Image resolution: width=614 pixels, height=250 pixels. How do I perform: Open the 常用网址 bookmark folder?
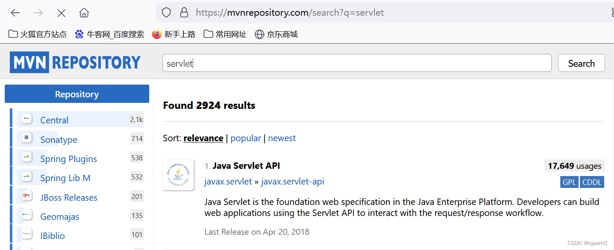(225, 34)
